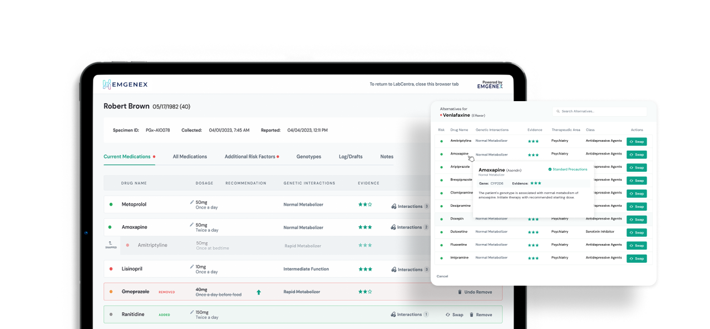Click the Specimen ID PGx-A10078 value
The width and height of the screenshot is (710, 329).
(157, 130)
